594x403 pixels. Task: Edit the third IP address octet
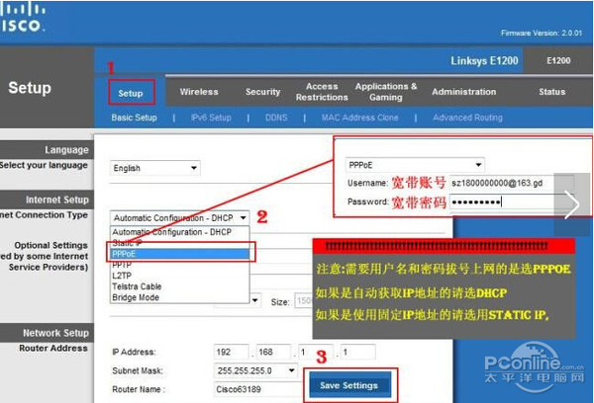(316, 352)
